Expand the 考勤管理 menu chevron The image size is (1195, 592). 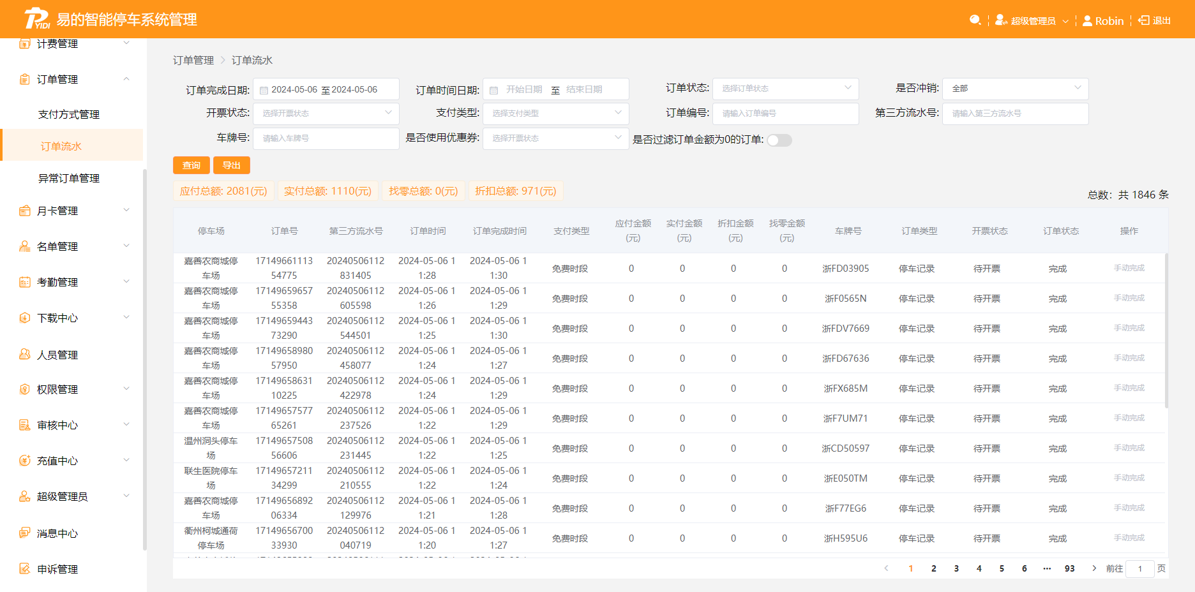click(126, 282)
